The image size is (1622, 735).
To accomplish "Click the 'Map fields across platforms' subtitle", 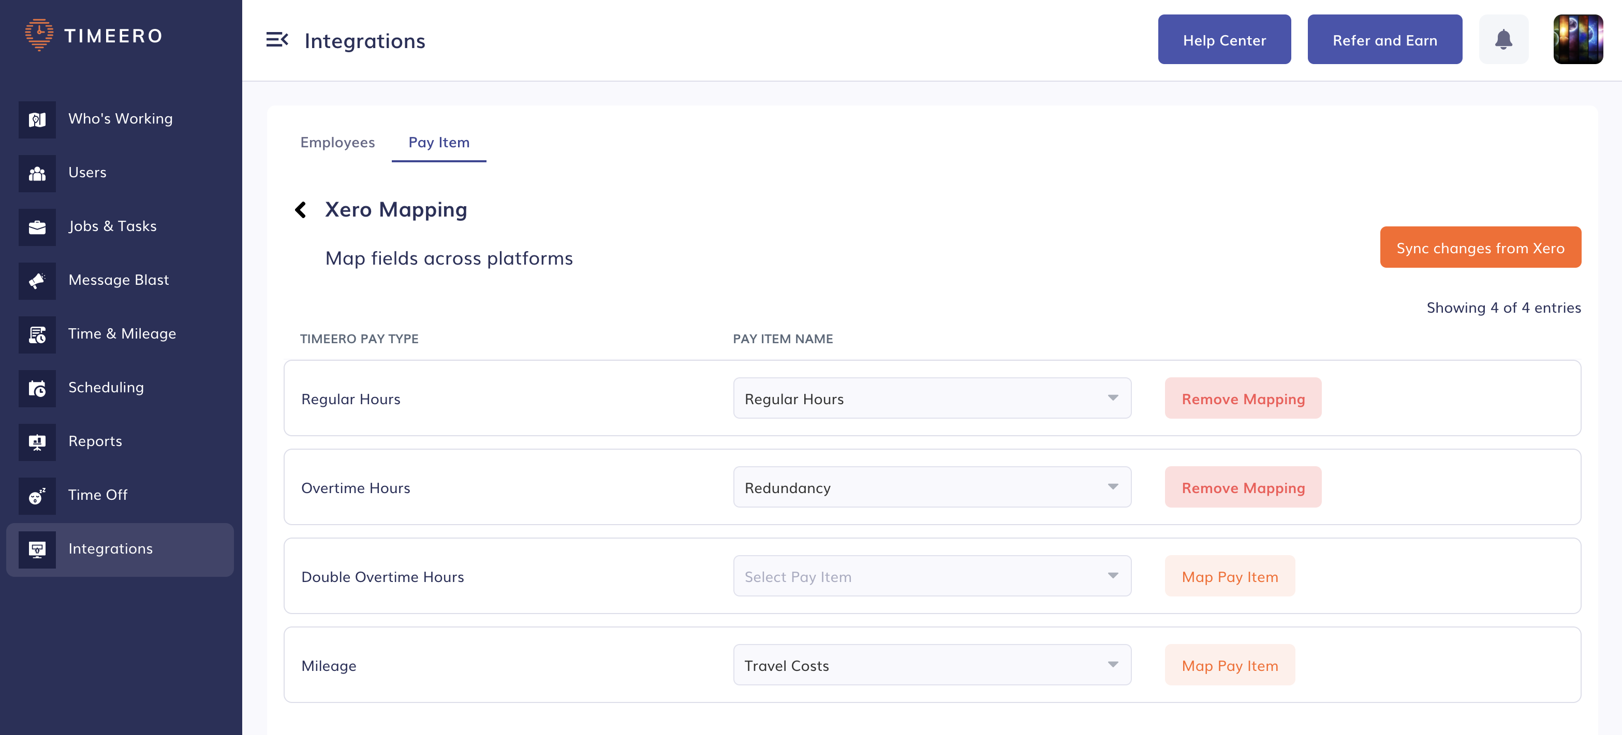I will point(449,258).
